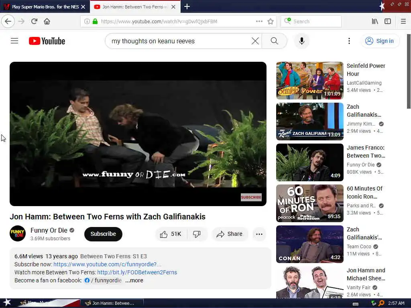Expand the description with ...more
Image resolution: width=411 pixels, height=308 pixels.
pyautogui.click(x=134, y=280)
